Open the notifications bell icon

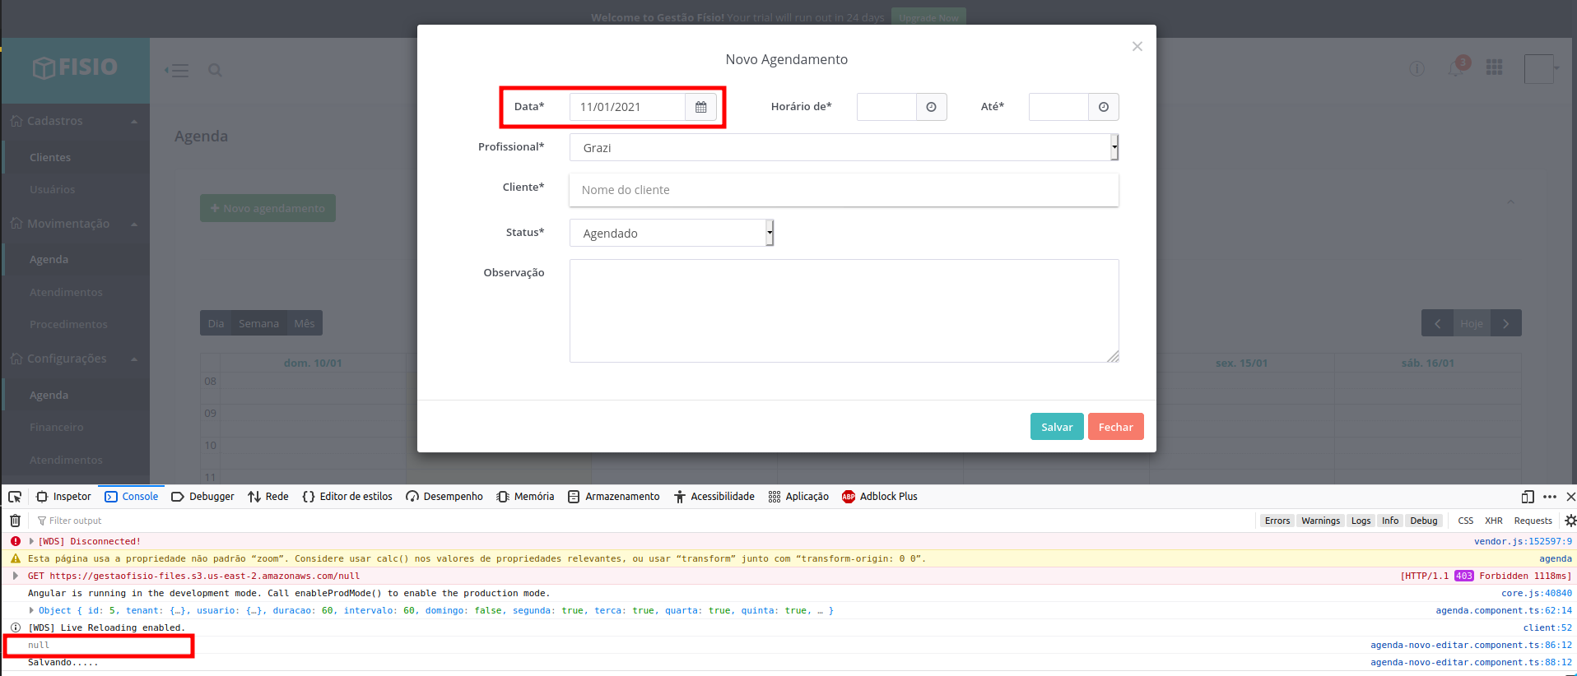click(1456, 69)
